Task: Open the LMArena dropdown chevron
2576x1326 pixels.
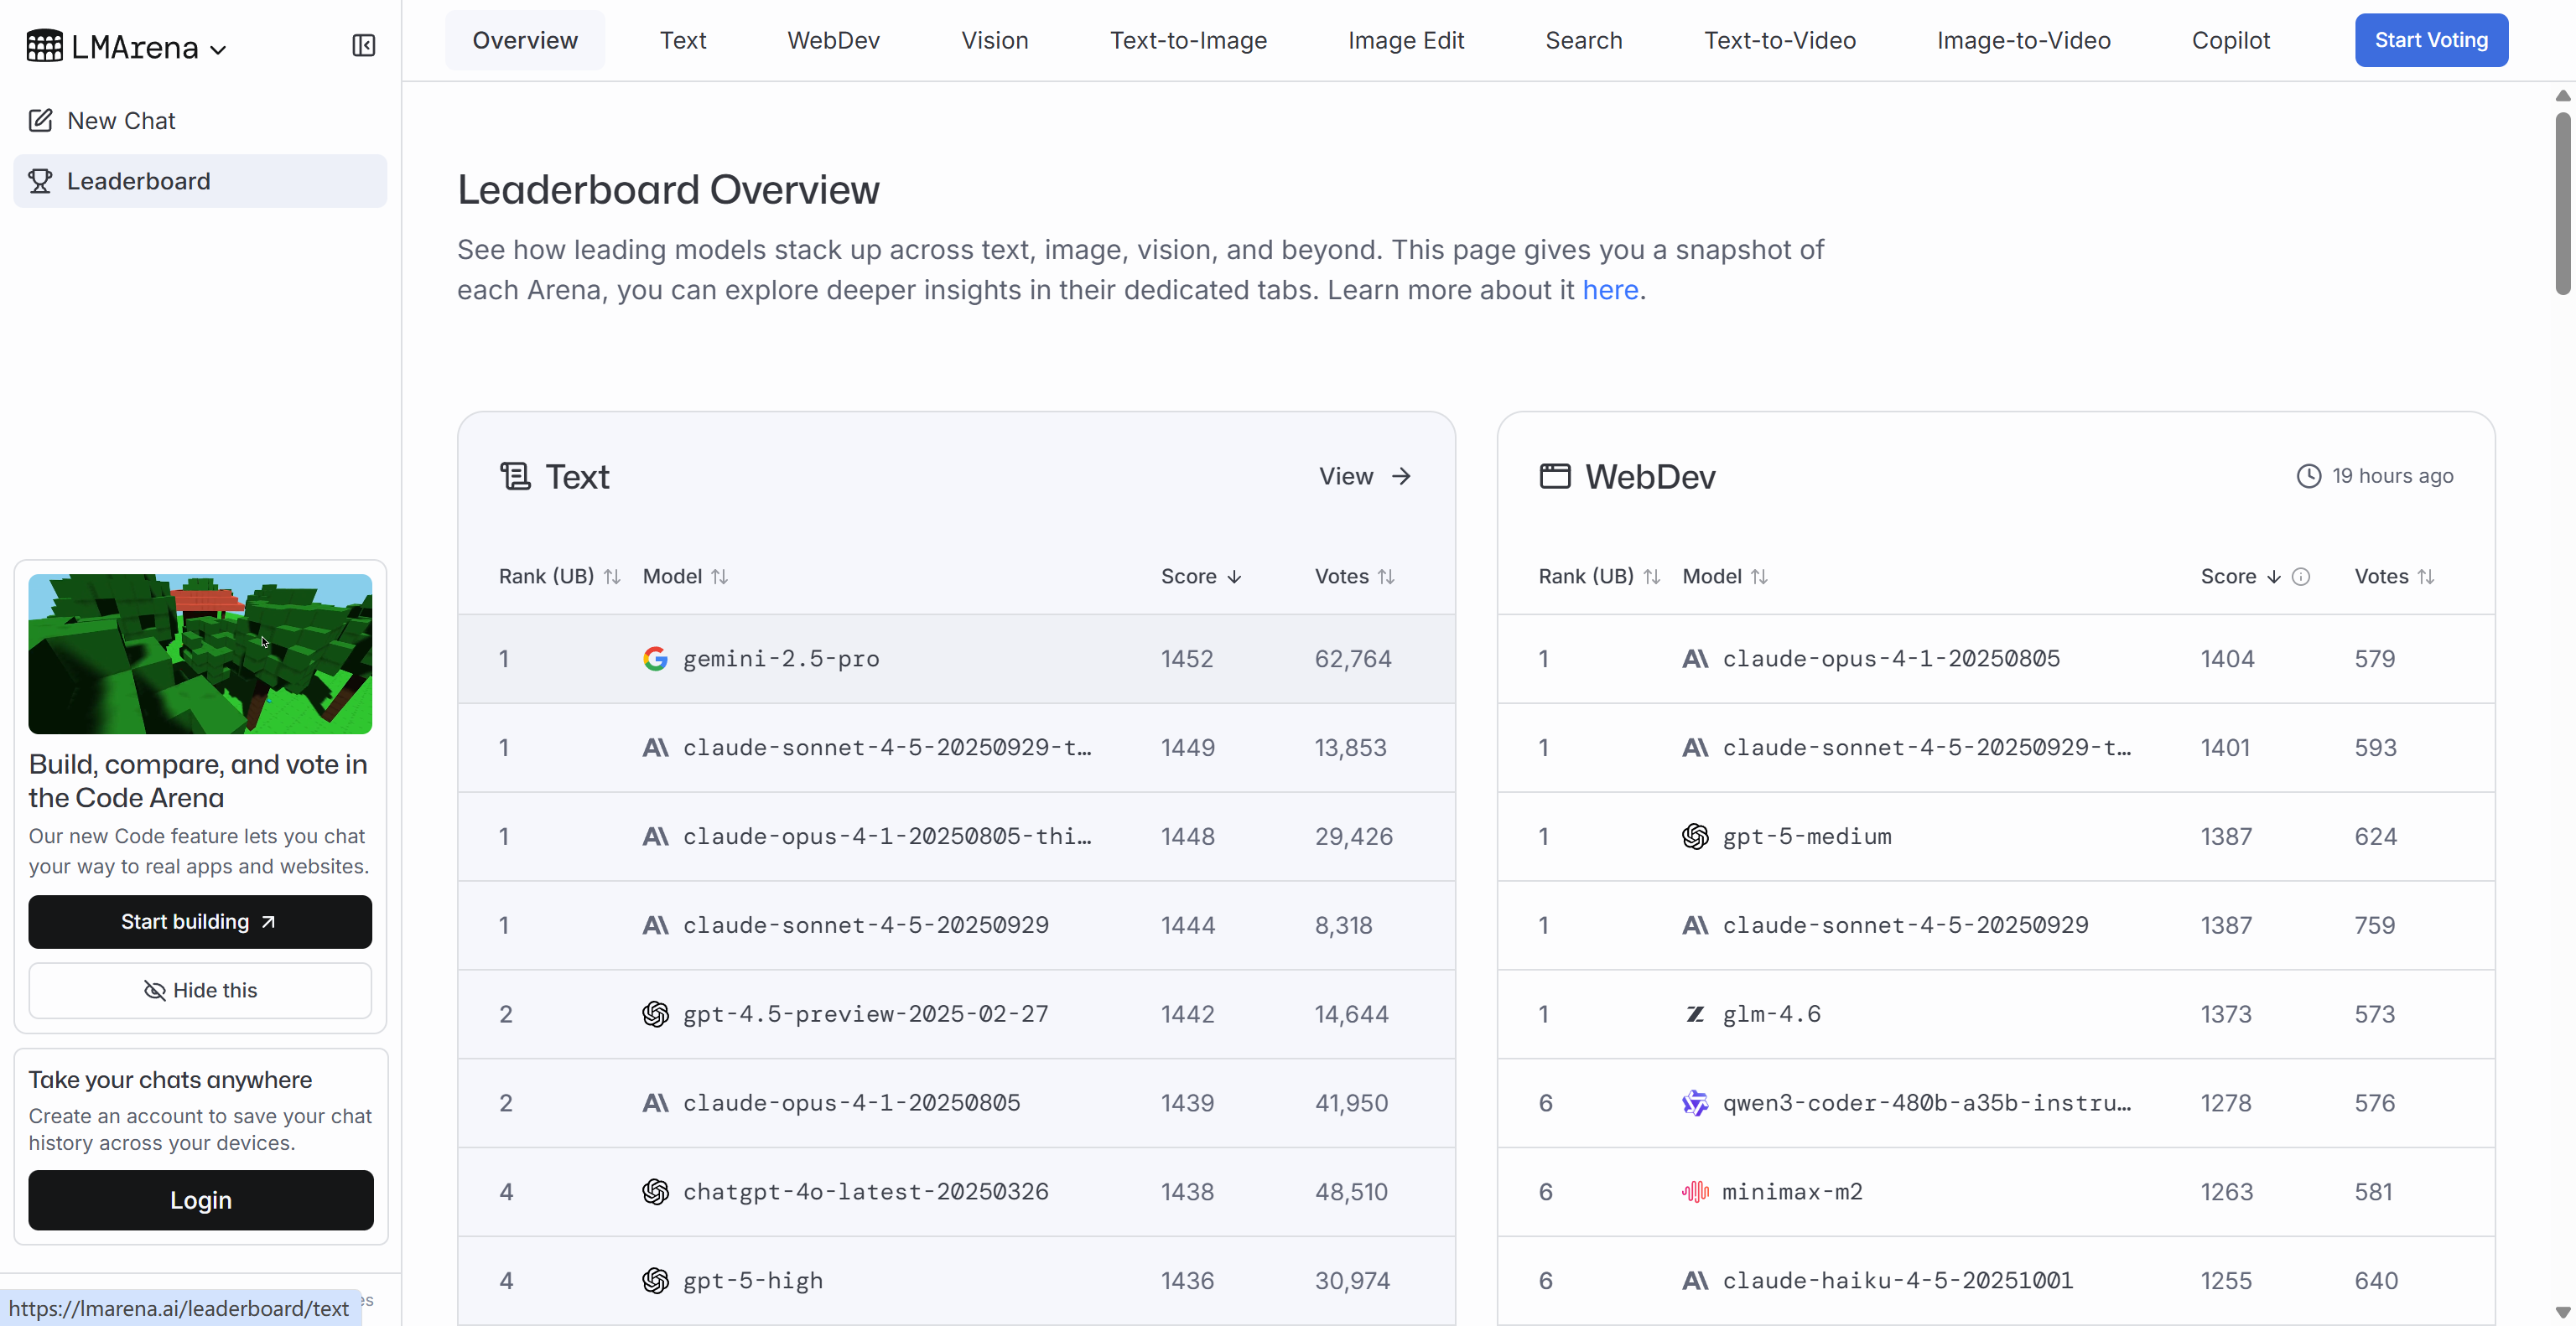Action: click(219, 49)
